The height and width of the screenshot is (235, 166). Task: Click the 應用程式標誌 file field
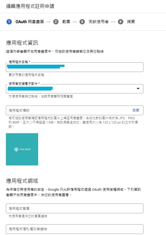tap(67, 110)
